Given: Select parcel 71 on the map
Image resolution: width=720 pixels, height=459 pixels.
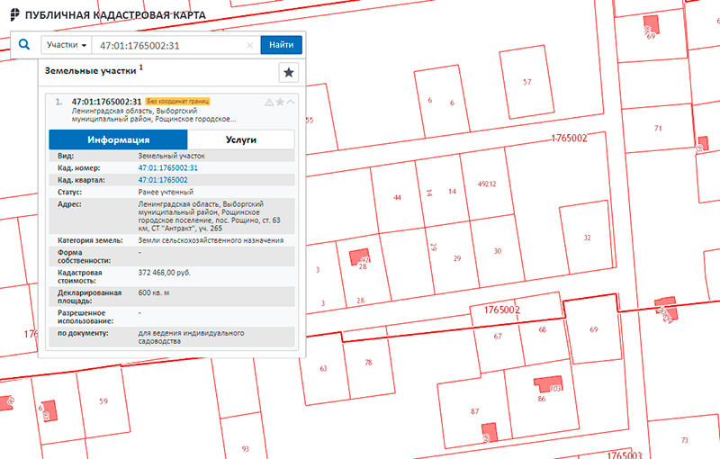Looking at the screenshot, I should pyautogui.click(x=658, y=129).
